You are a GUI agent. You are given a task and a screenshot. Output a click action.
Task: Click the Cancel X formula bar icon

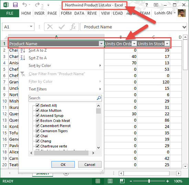pos(50,27)
